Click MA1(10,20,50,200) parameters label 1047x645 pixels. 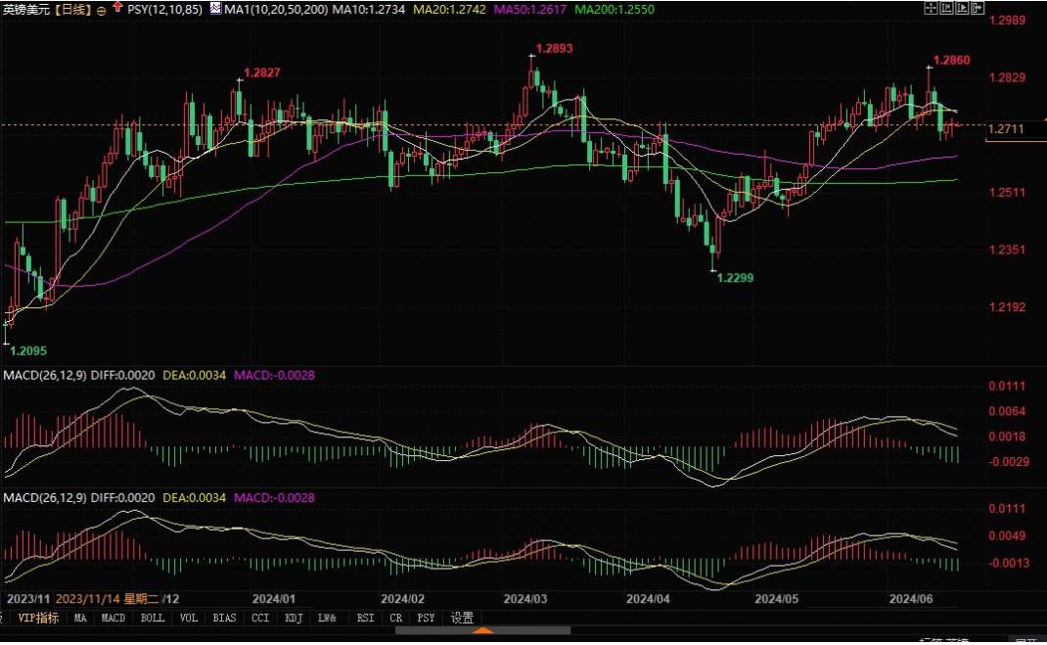coord(276,10)
